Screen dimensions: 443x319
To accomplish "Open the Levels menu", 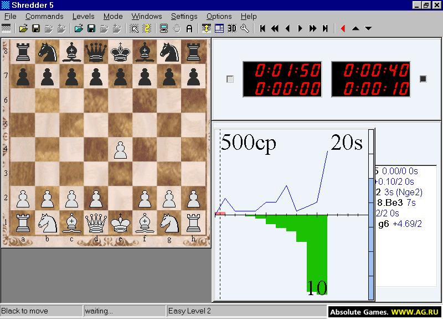I will (x=84, y=17).
